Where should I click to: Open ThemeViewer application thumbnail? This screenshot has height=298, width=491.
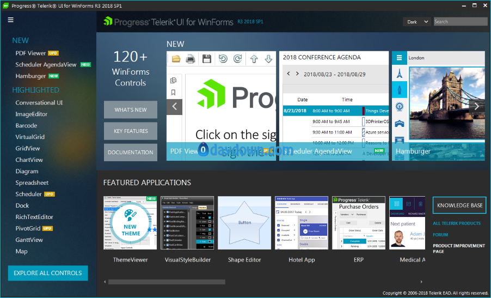[130, 223]
